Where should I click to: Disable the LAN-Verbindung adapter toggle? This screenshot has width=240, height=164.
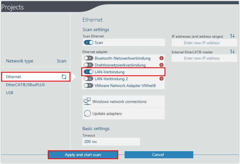pyautogui.click(x=88, y=72)
